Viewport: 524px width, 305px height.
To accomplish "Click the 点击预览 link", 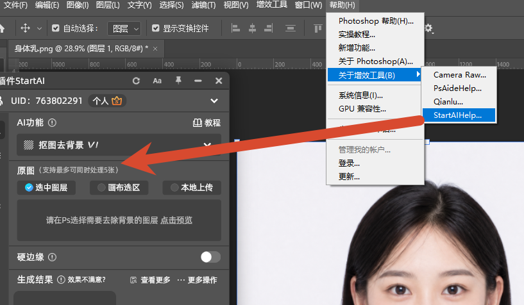I will click(176, 220).
